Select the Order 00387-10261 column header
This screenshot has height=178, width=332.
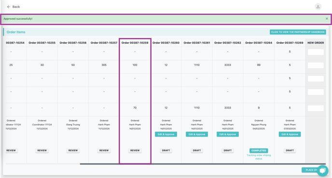click(197, 43)
